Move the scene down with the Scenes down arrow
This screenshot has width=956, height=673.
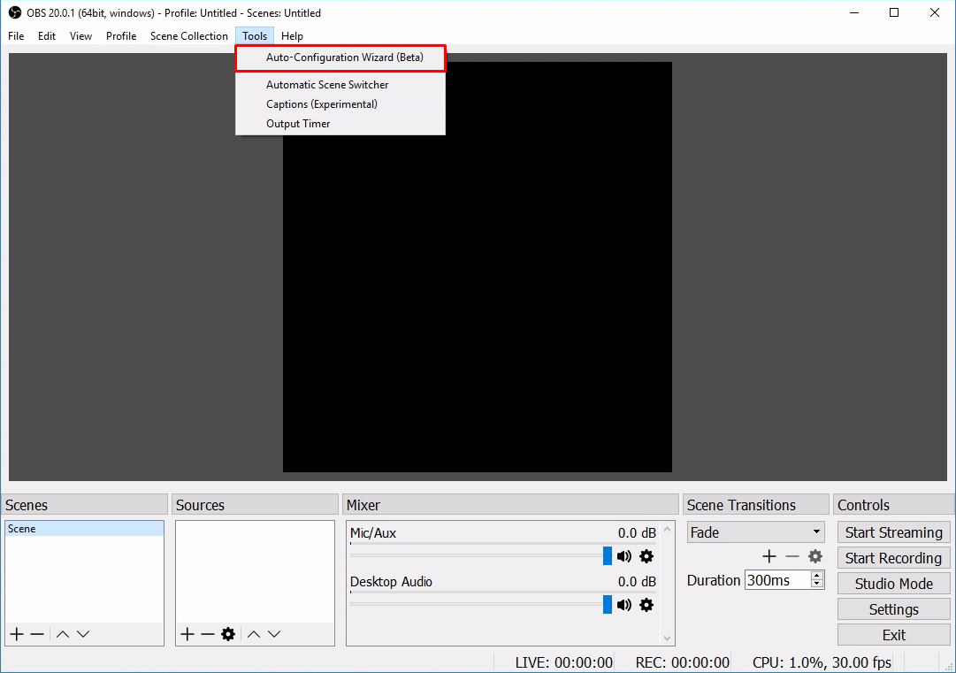click(x=83, y=634)
